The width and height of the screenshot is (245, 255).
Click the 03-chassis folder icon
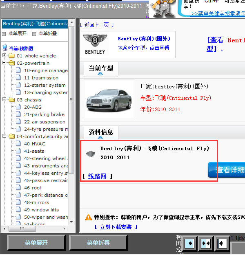pos(11,99)
